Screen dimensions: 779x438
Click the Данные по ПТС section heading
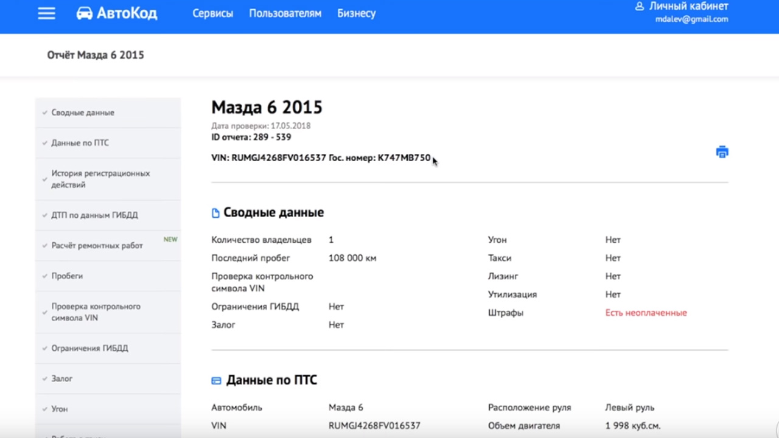click(271, 380)
